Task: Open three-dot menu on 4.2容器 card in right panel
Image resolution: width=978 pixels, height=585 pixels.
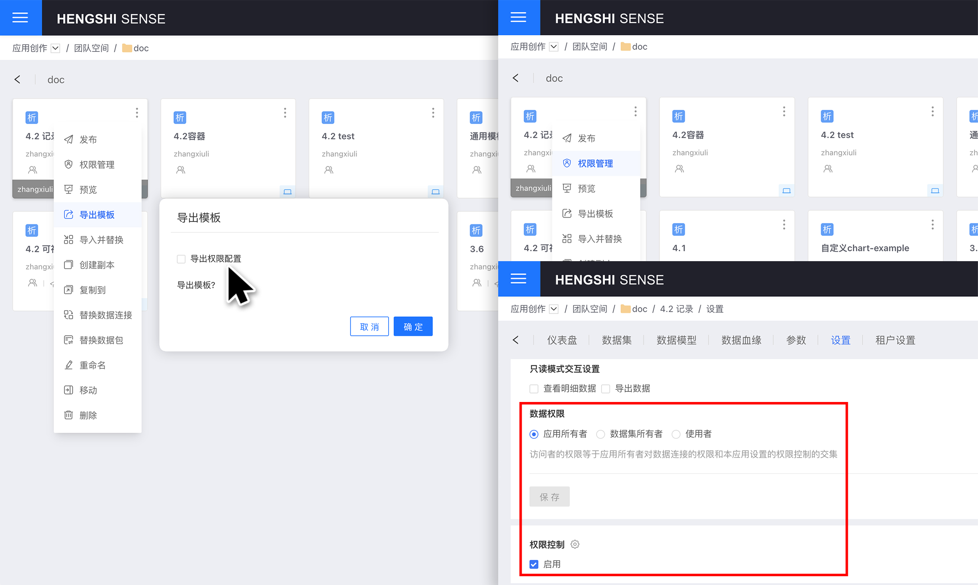Action: (x=784, y=112)
